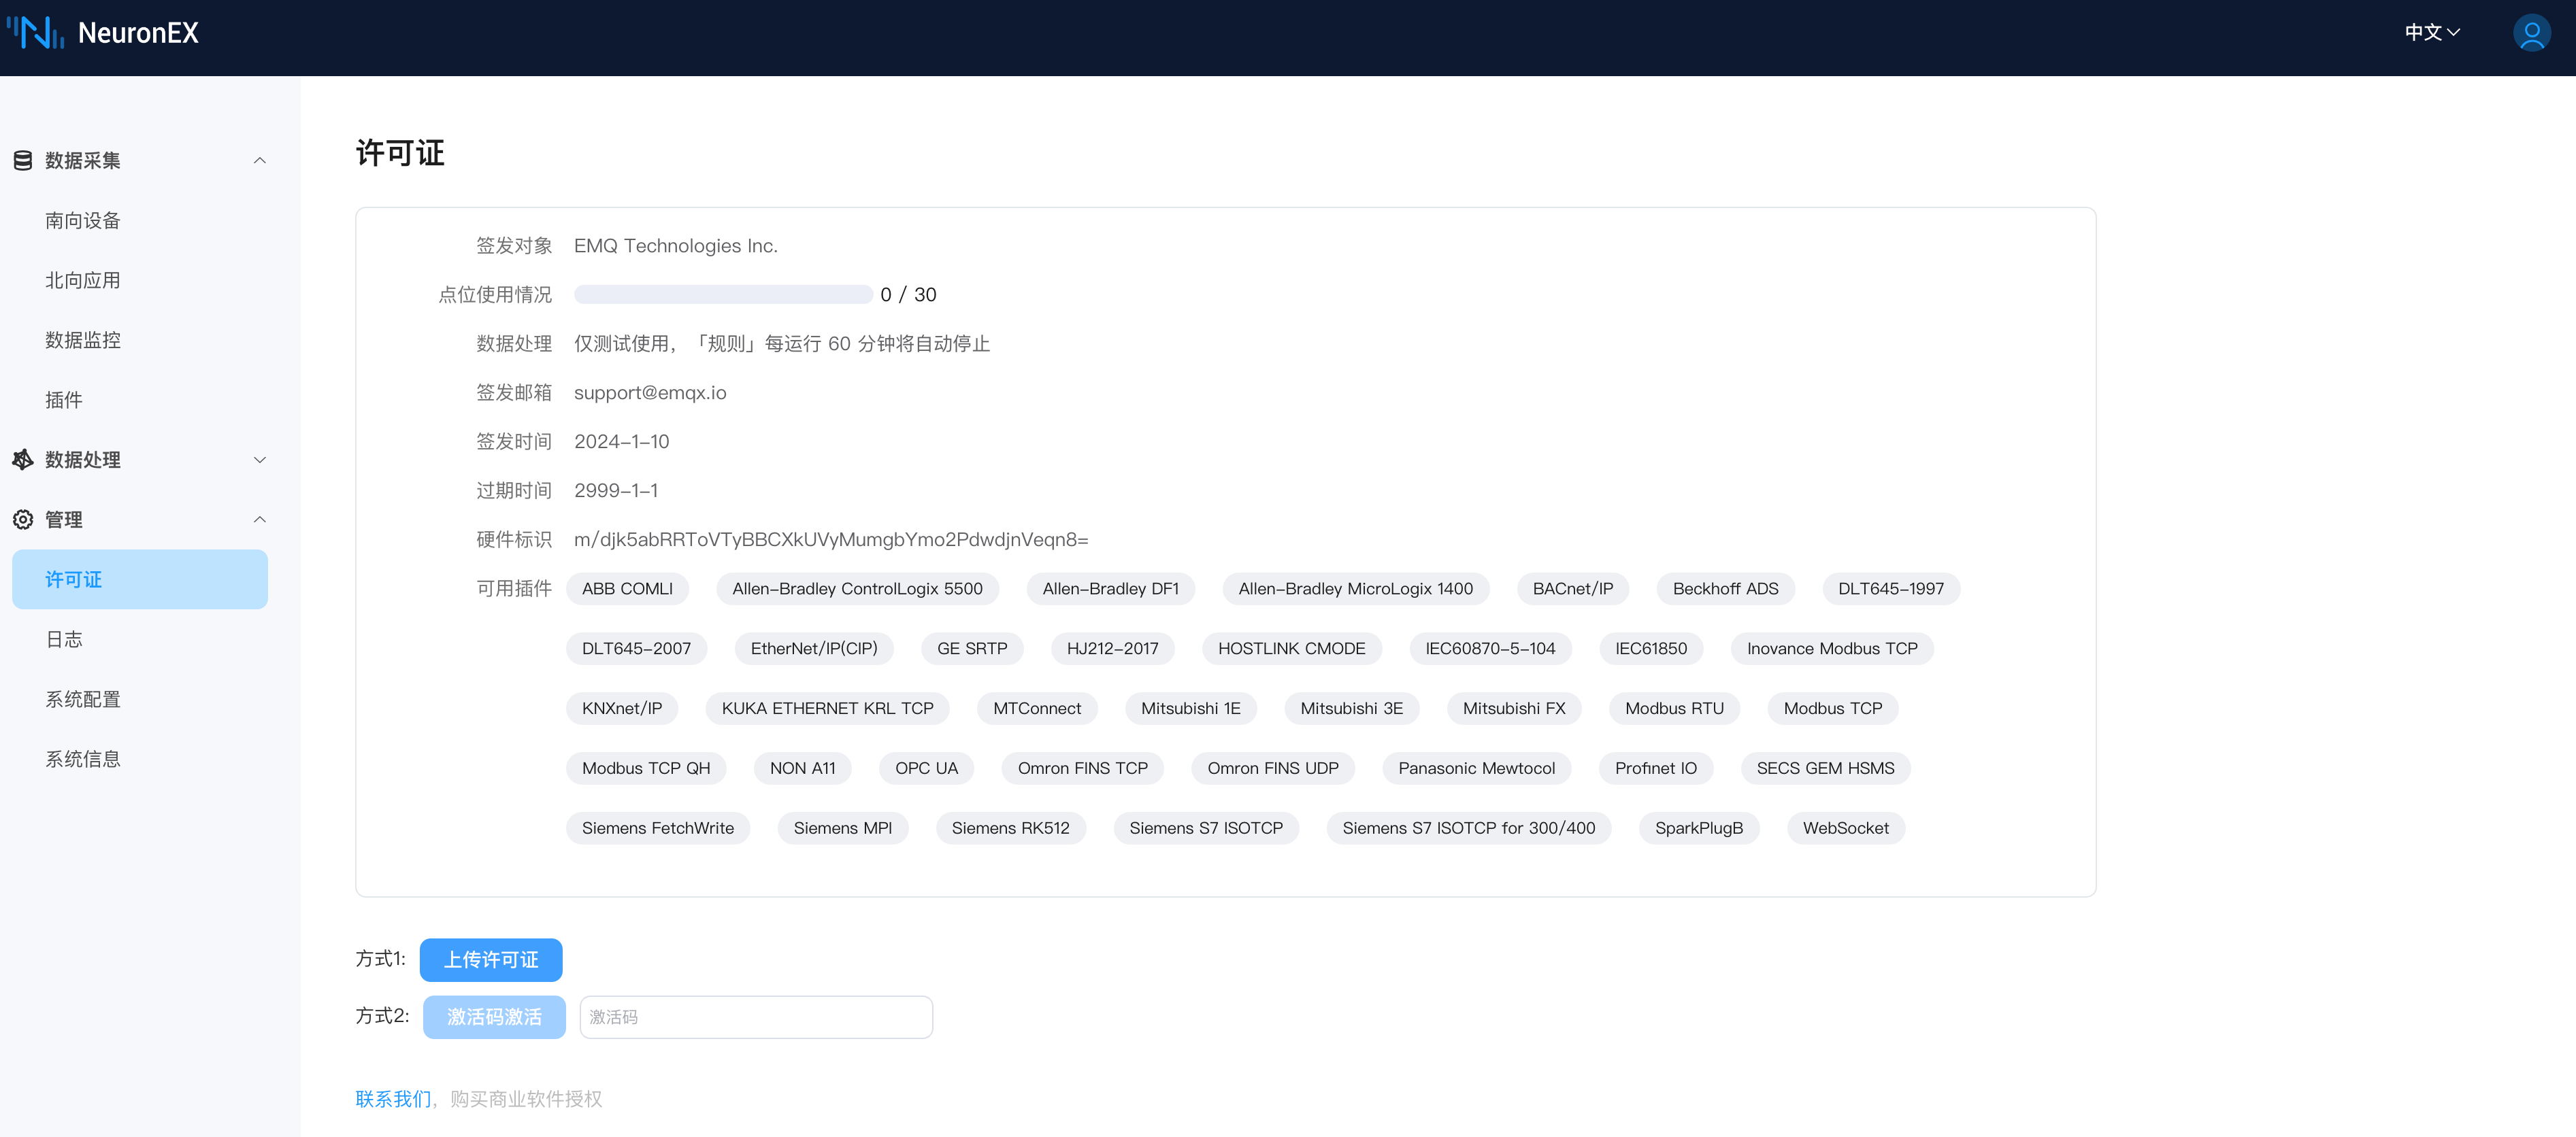Click the gear icon beside 管理
The width and height of the screenshot is (2576, 1137).
(23, 520)
